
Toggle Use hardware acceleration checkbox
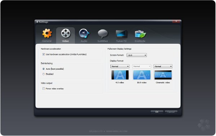pyautogui.click(x=44, y=55)
